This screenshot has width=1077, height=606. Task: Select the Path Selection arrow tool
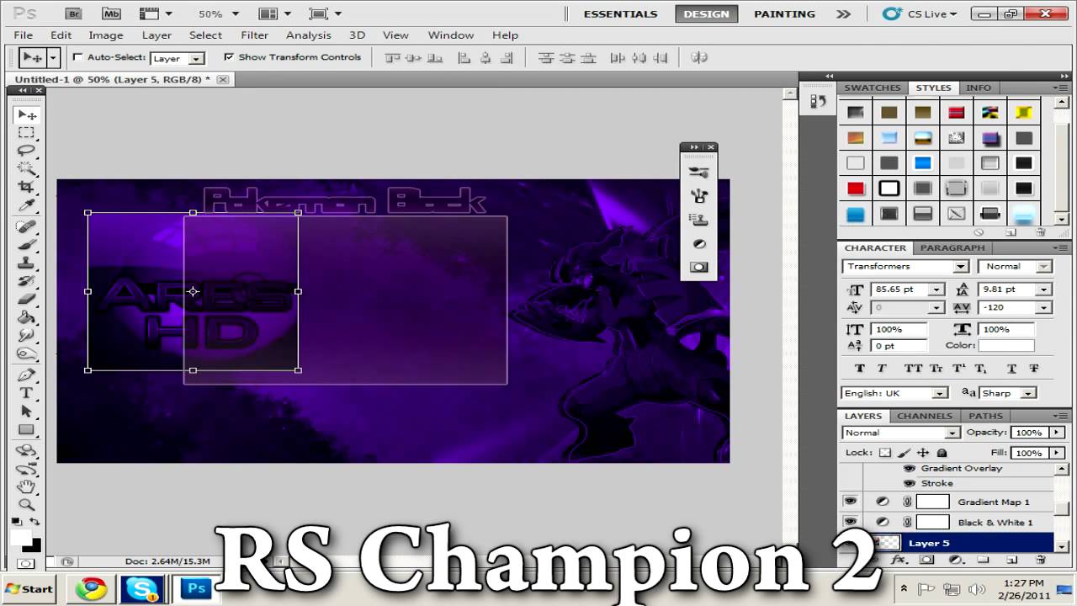[x=27, y=412]
